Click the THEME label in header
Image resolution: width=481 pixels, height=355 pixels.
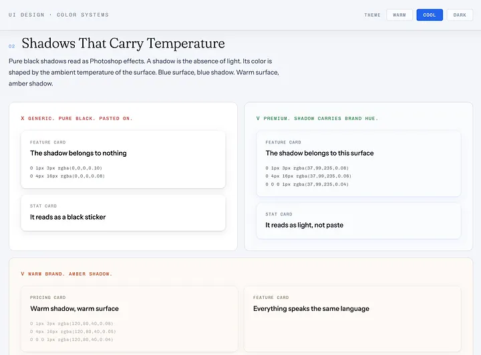[x=372, y=15]
